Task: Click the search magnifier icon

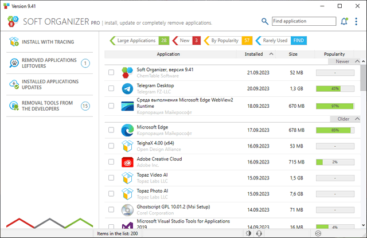Action: (265, 21)
